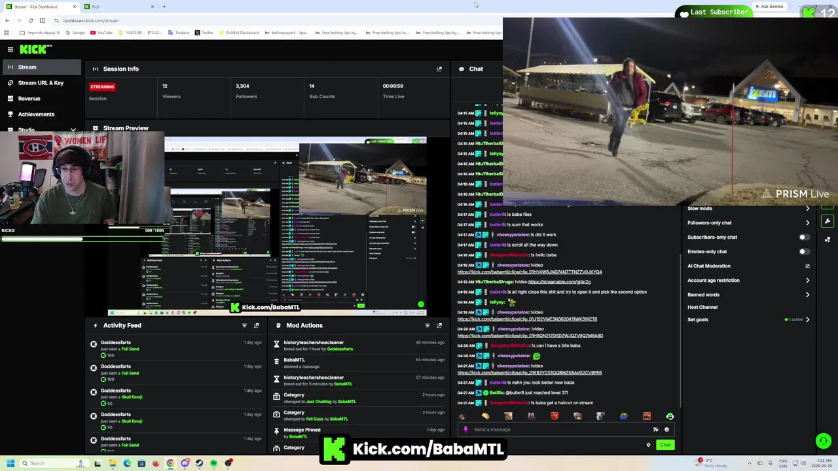
Task: Select the green emote in quick emote row
Action: coord(670,416)
